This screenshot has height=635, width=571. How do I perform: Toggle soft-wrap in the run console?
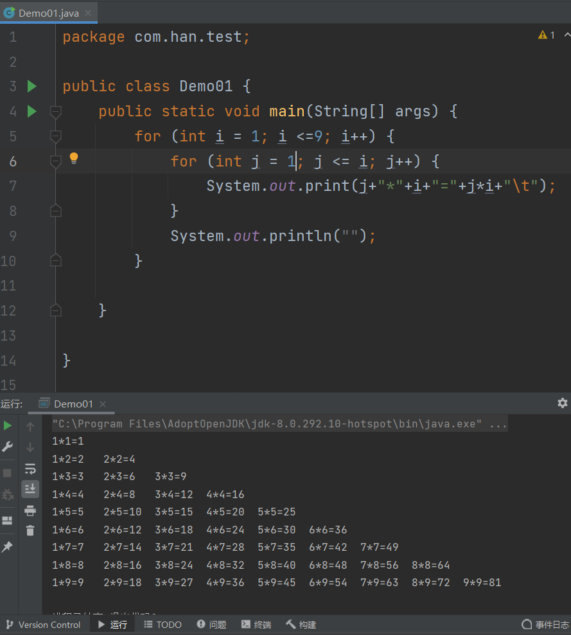click(x=30, y=469)
